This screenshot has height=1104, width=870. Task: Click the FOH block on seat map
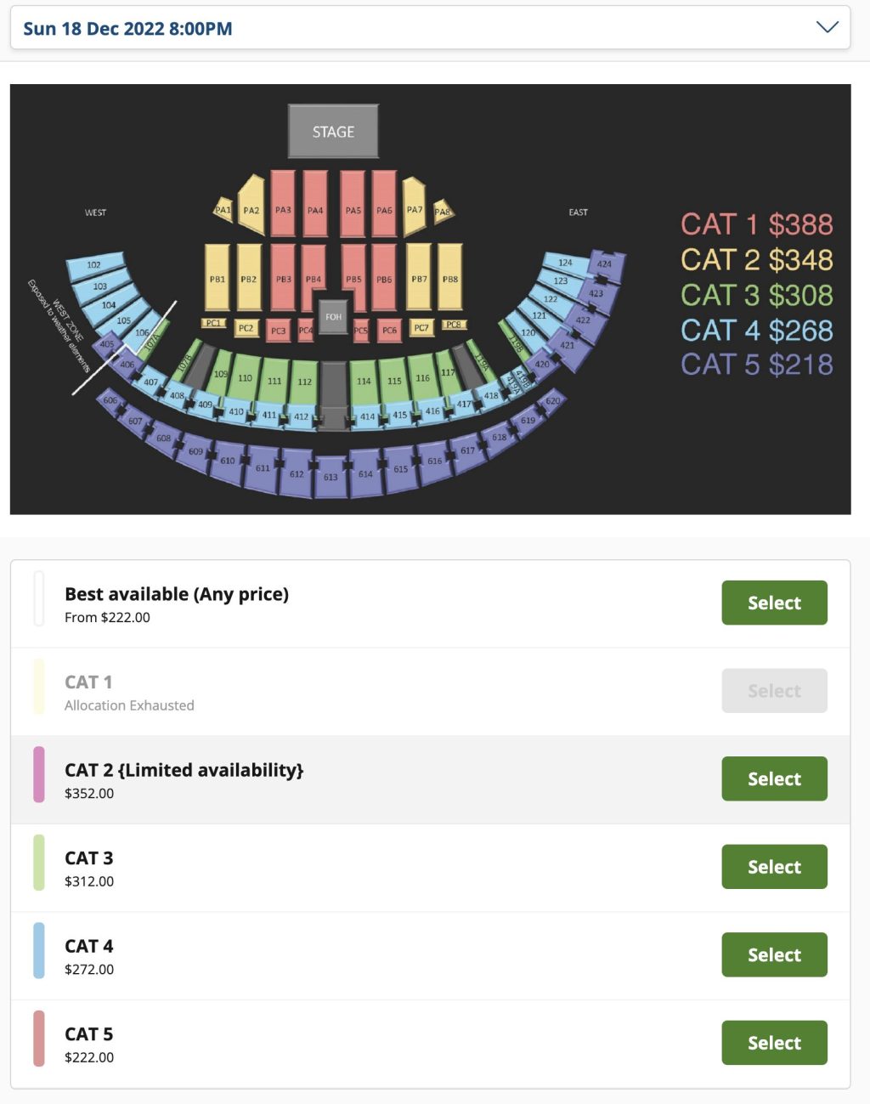pyautogui.click(x=333, y=316)
